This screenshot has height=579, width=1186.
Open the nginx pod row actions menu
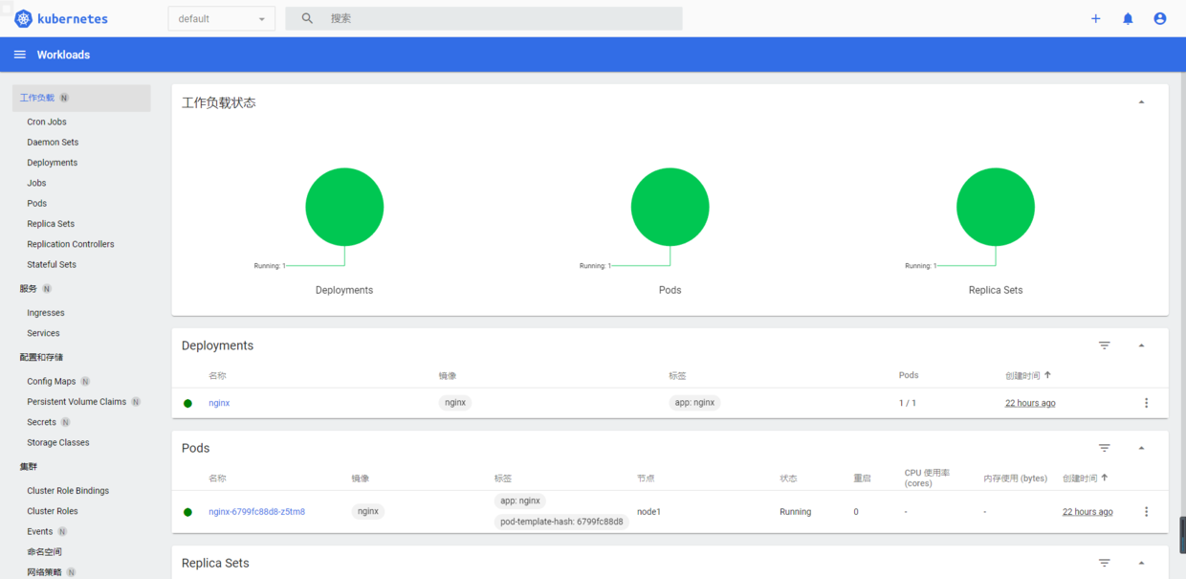1146,511
